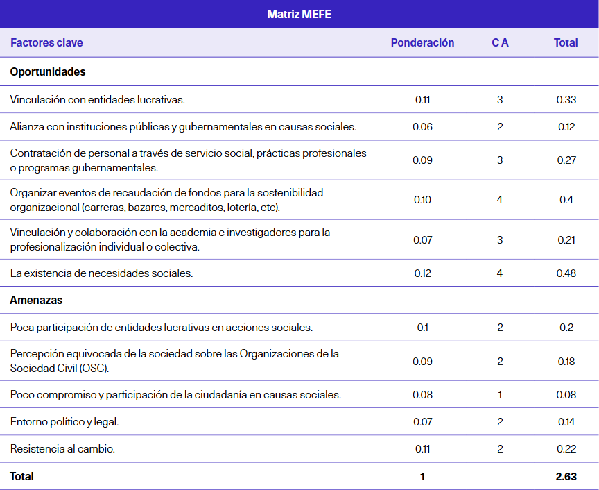Click the Oportunidades section heading
This screenshot has height=490, width=599.
48,72
